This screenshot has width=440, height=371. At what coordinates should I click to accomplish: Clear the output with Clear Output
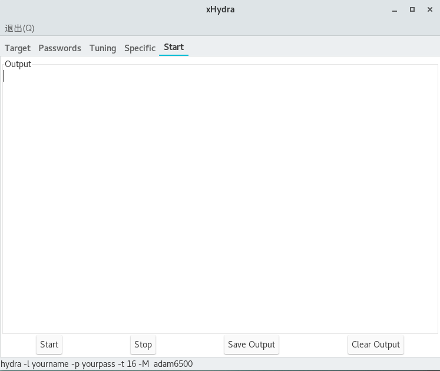point(376,345)
